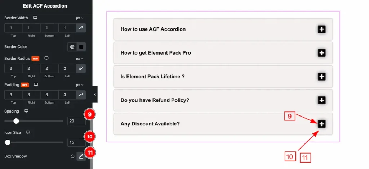
Task: Click the Border Radius link-values icon
Action: (x=81, y=68)
